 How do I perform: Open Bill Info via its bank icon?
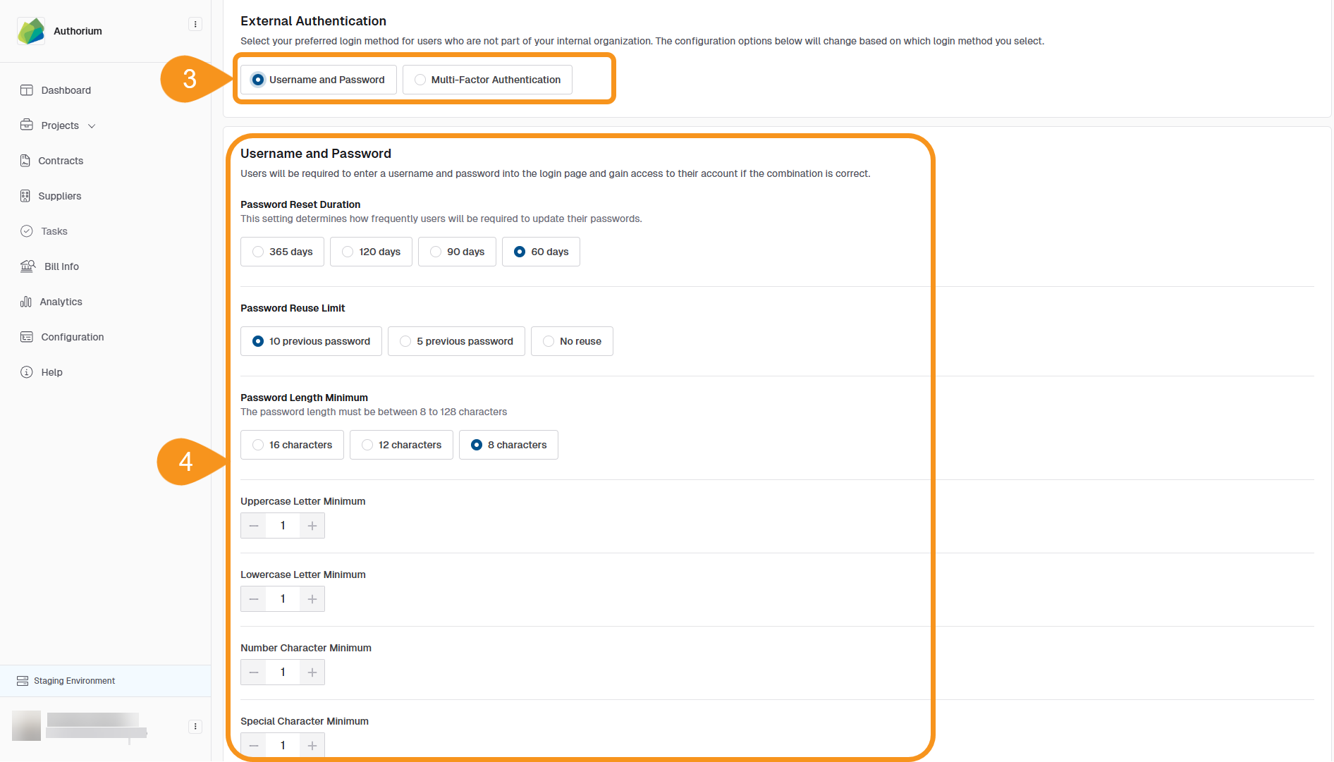pos(27,266)
